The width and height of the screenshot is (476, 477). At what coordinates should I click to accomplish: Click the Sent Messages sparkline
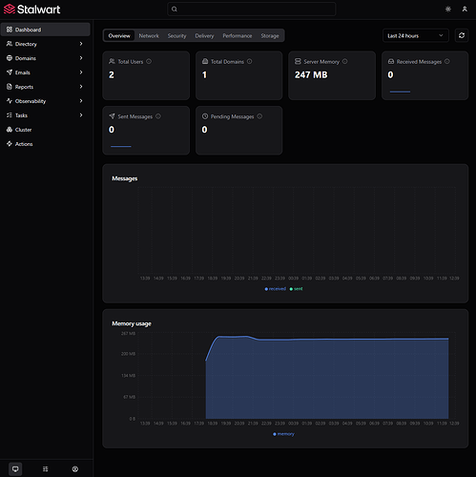[121, 147]
